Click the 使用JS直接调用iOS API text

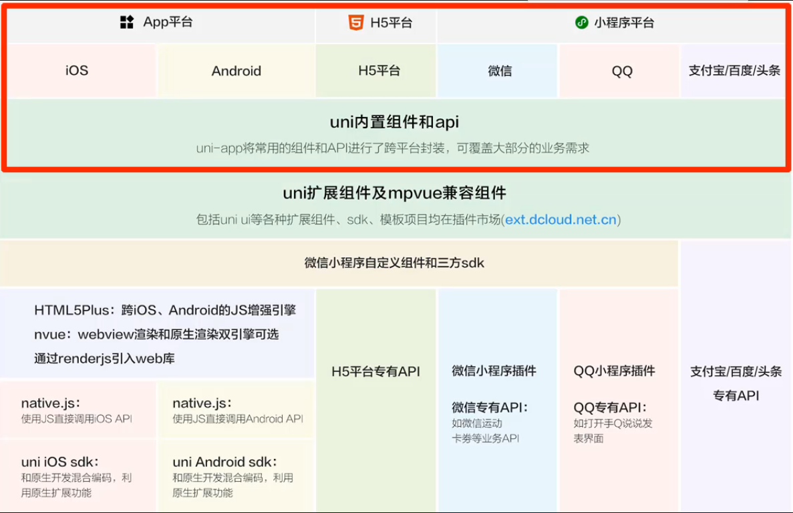[x=76, y=419]
